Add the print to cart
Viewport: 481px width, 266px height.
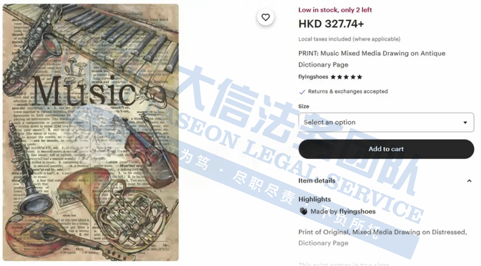[386, 149]
